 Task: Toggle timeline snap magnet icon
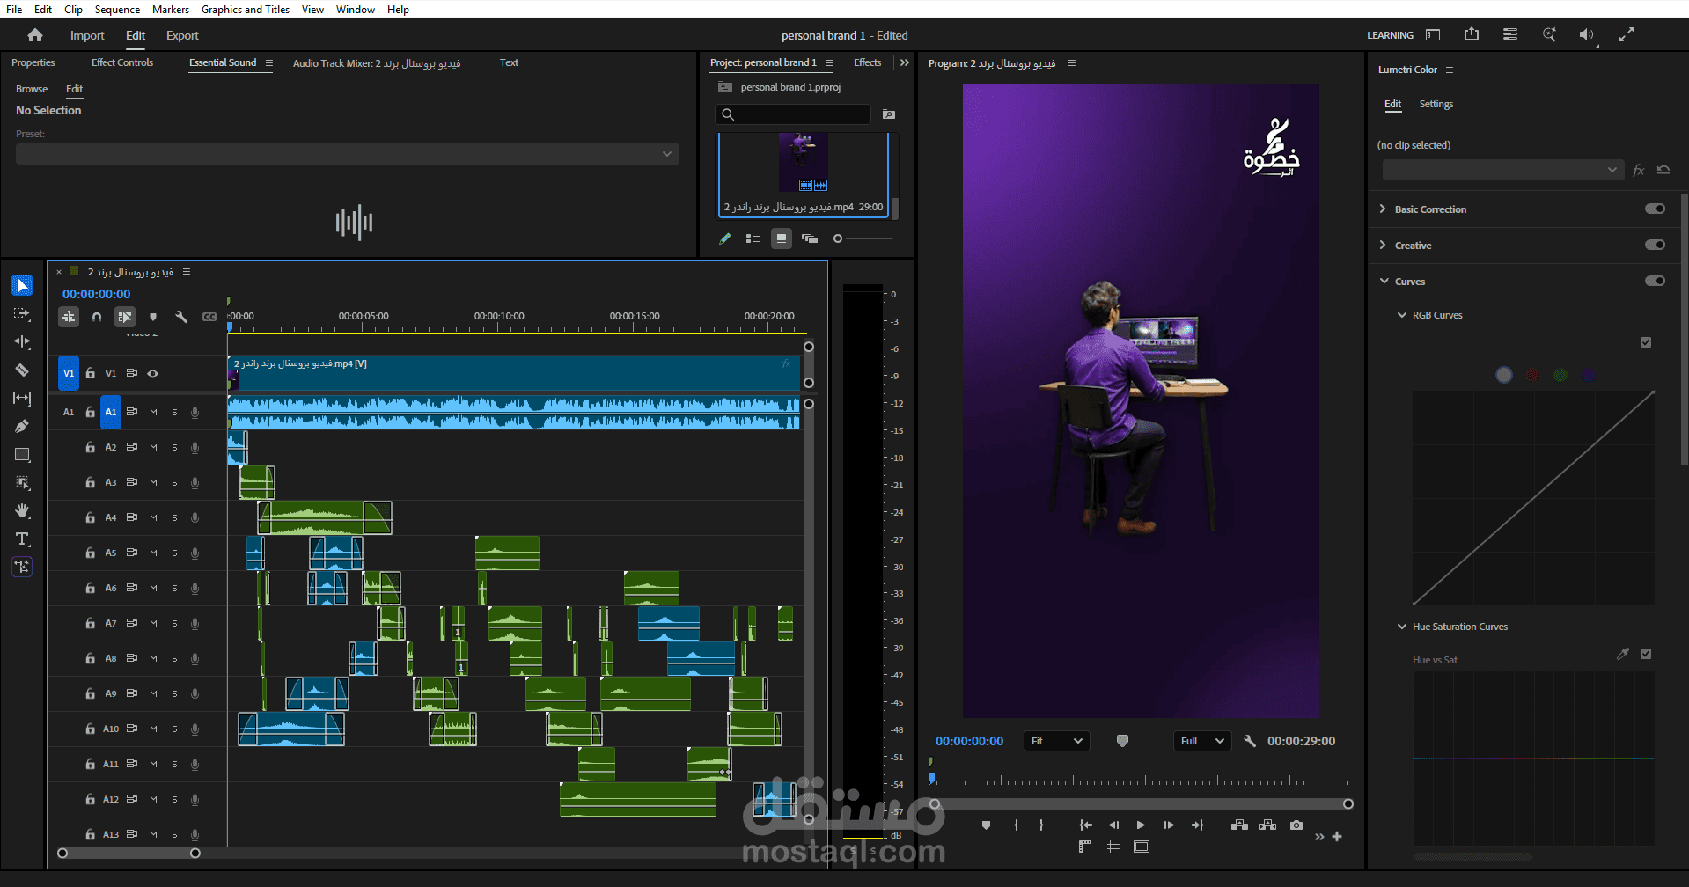pyautogui.click(x=97, y=317)
